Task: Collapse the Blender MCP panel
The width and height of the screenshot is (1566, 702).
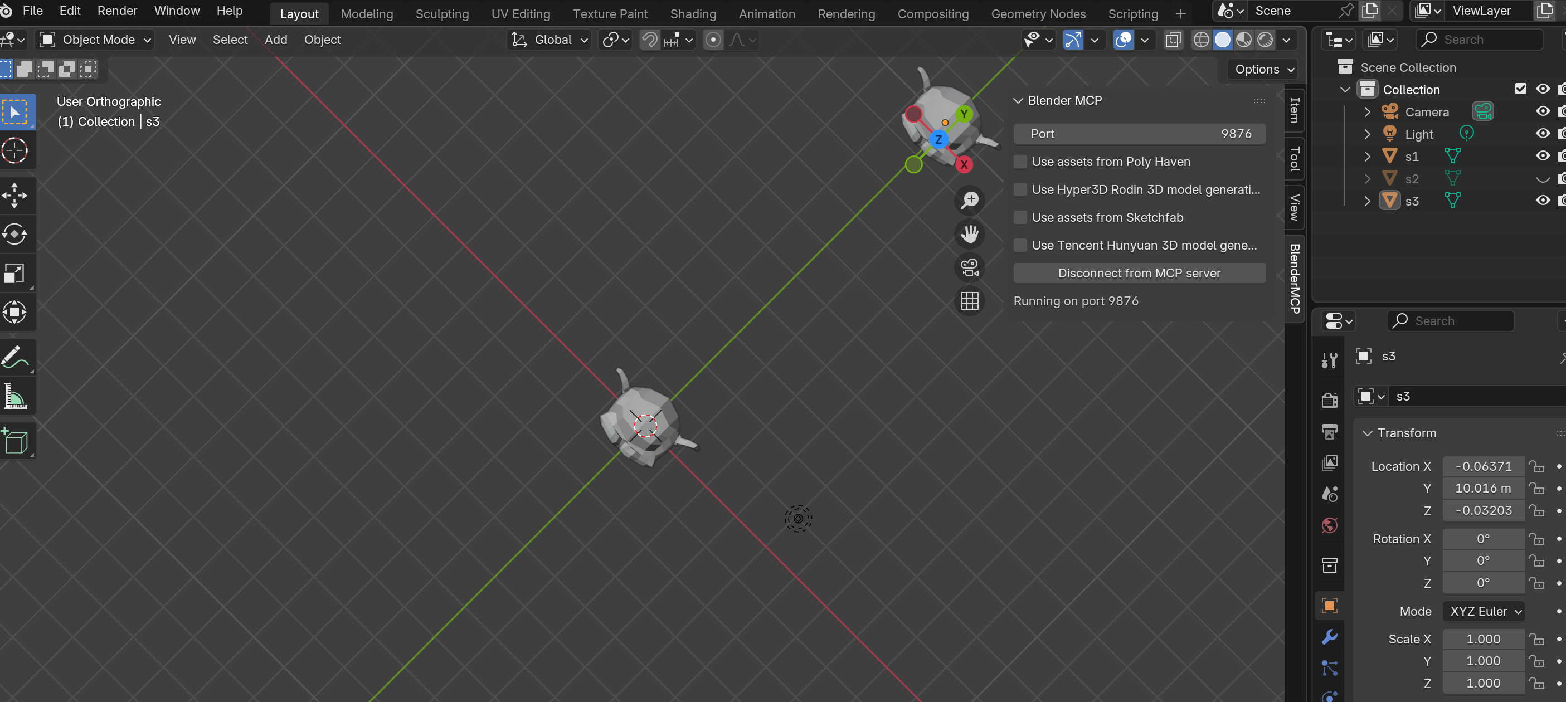Action: pyautogui.click(x=1018, y=100)
